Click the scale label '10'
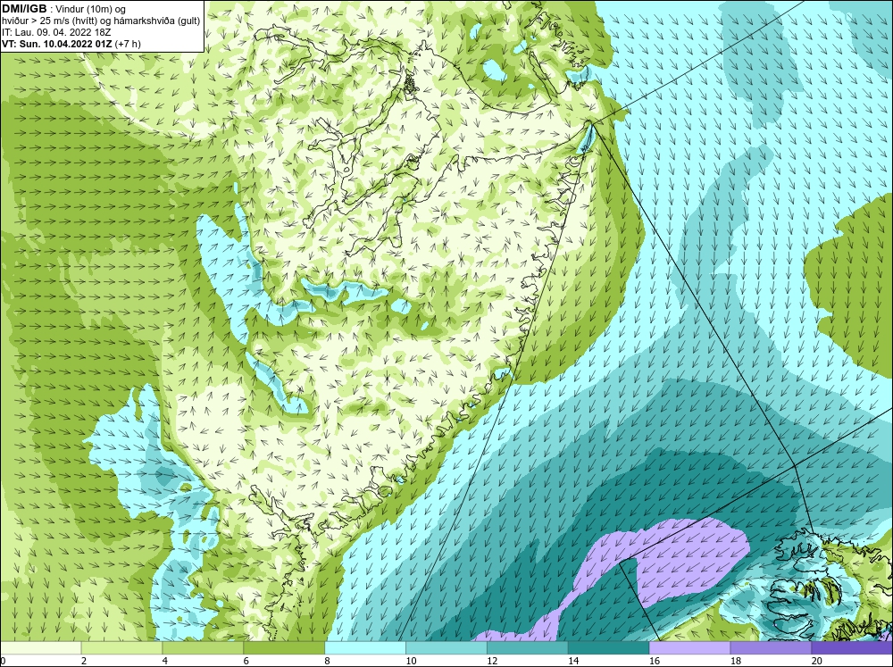 pos(411,661)
